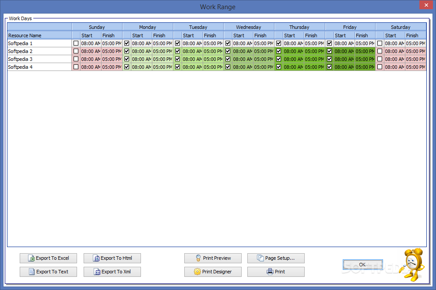This screenshot has height=290, width=436.
Task: Uncheck Thursday for Softpedia 2
Action: point(278,51)
